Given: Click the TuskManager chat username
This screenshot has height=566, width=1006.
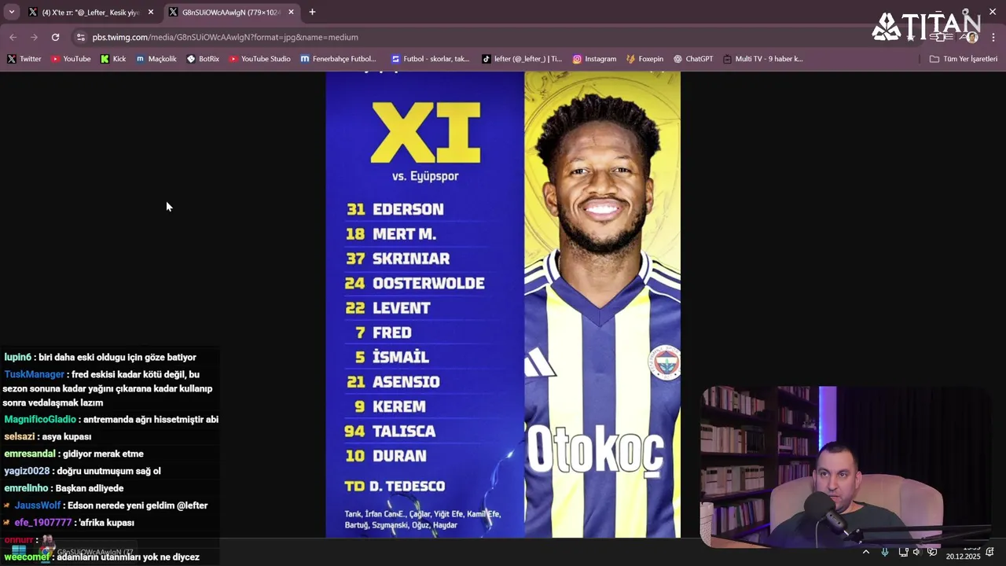Looking at the screenshot, I should coord(34,374).
